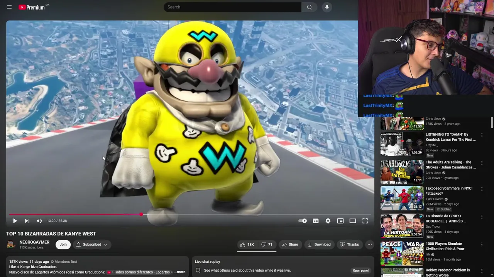Play the video
This screenshot has width=494, height=277.
[15, 221]
